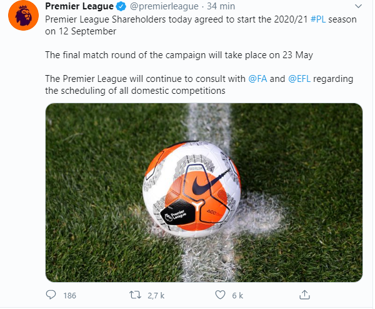The width and height of the screenshot is (375, 309).
Task: Click the sentence about 23 May final round
Action: coord(178,55)
